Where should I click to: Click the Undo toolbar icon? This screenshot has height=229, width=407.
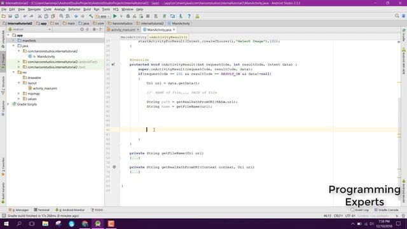25,16
